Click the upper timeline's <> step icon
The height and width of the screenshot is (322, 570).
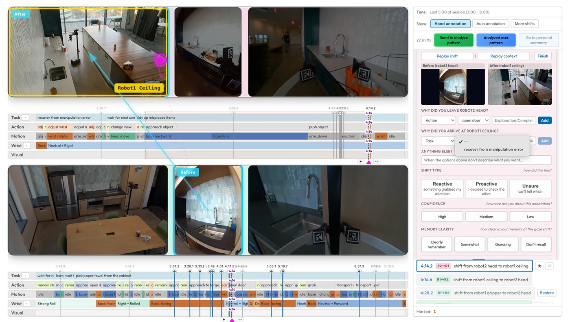tap(377, 161)
